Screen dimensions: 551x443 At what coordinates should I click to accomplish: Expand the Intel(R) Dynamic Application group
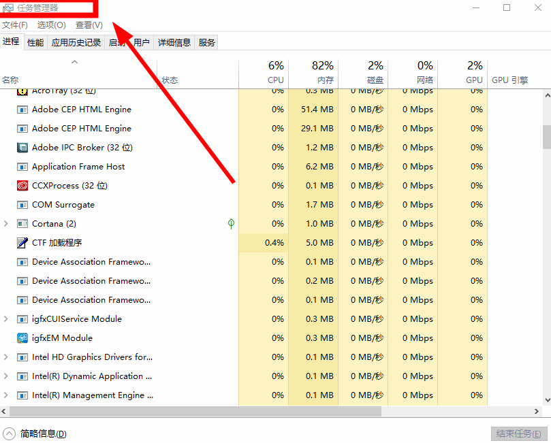[5, 376]
